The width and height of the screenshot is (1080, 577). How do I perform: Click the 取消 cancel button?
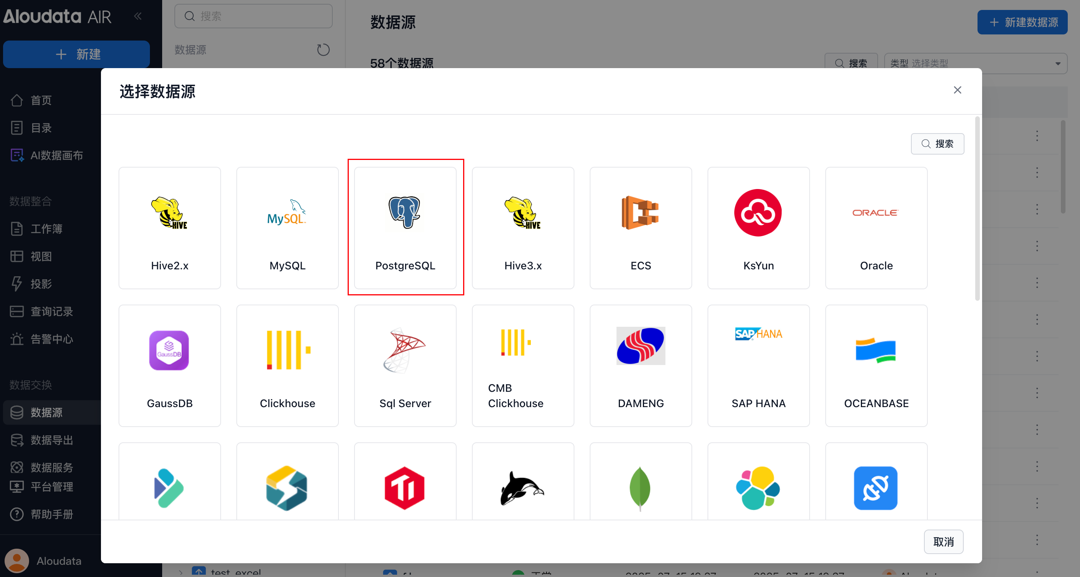tap(943, 542)
